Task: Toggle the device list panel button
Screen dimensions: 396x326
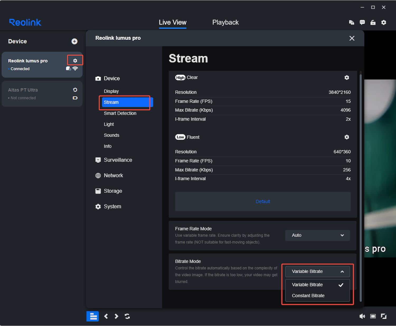Action: (x=93, y=316)
